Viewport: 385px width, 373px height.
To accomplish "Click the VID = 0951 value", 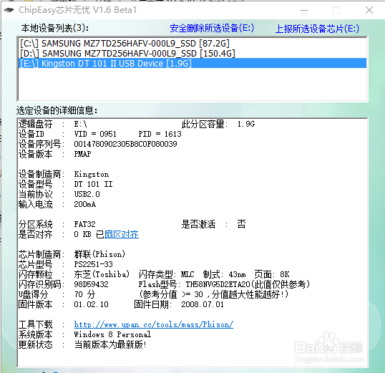I will (x=95, y=134).
